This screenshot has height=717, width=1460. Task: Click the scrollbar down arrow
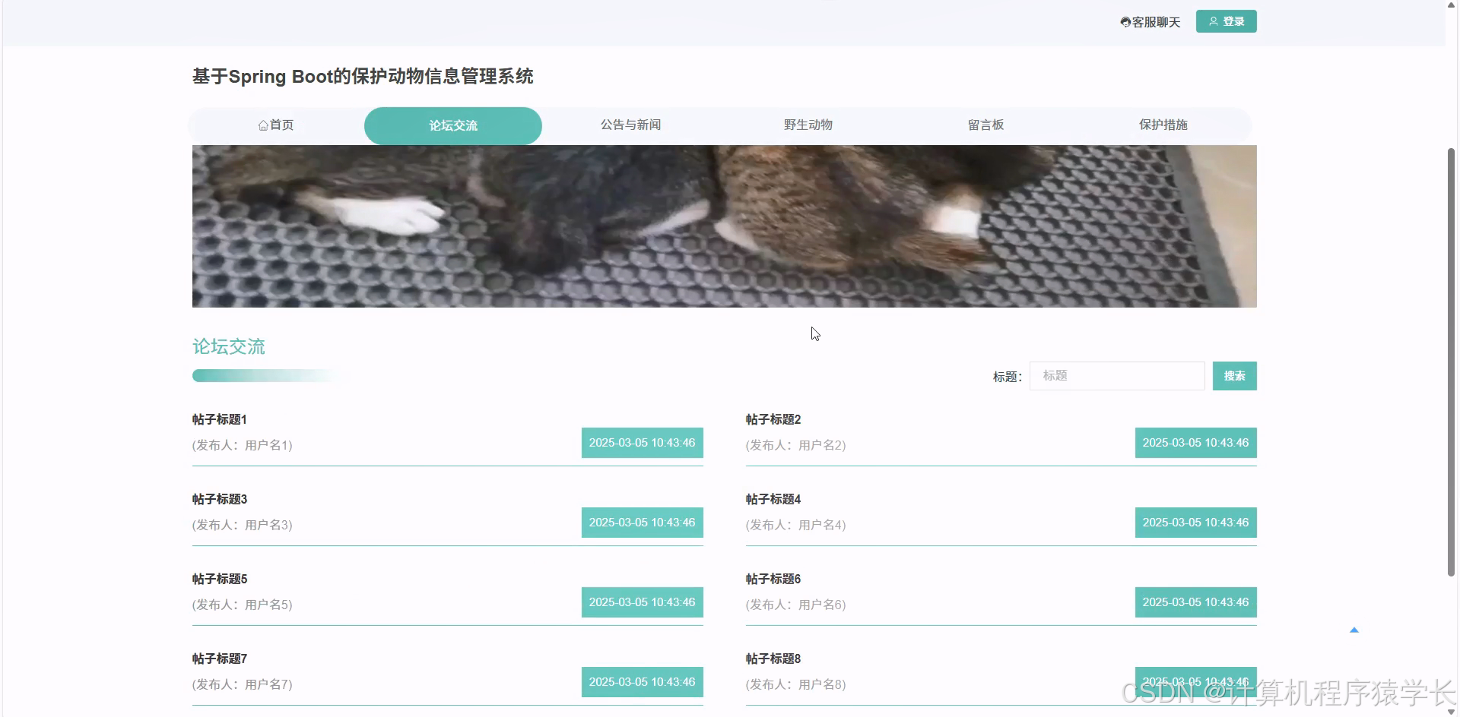click(x=1451, y=711)
